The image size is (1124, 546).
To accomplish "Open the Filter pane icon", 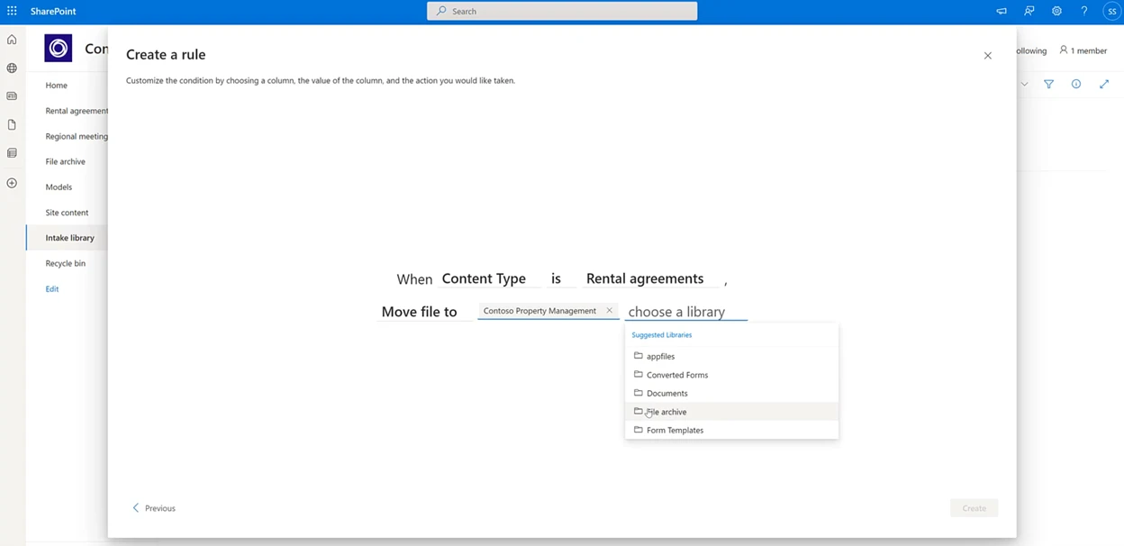I will pos(1048,84).
